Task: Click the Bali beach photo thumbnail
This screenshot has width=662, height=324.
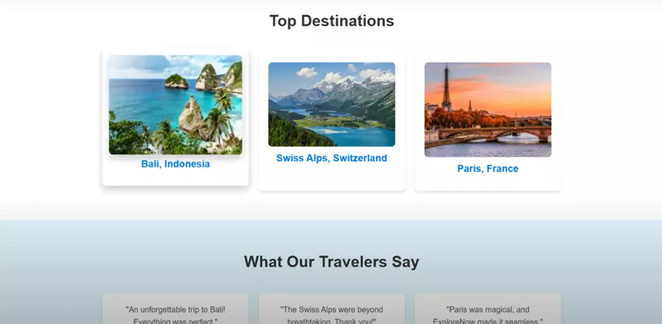Action: [x=175, y=104]
